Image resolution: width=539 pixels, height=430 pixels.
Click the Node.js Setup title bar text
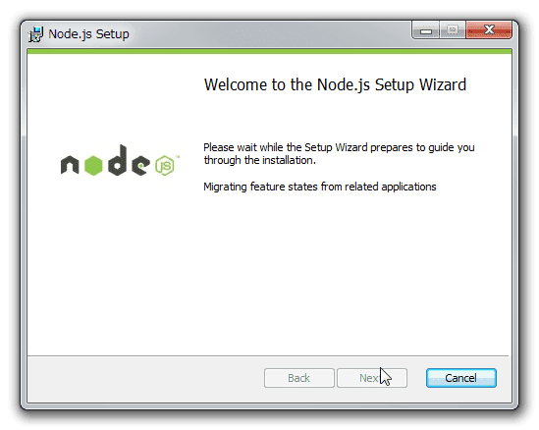pyautogui.click(x=88, y=34)
